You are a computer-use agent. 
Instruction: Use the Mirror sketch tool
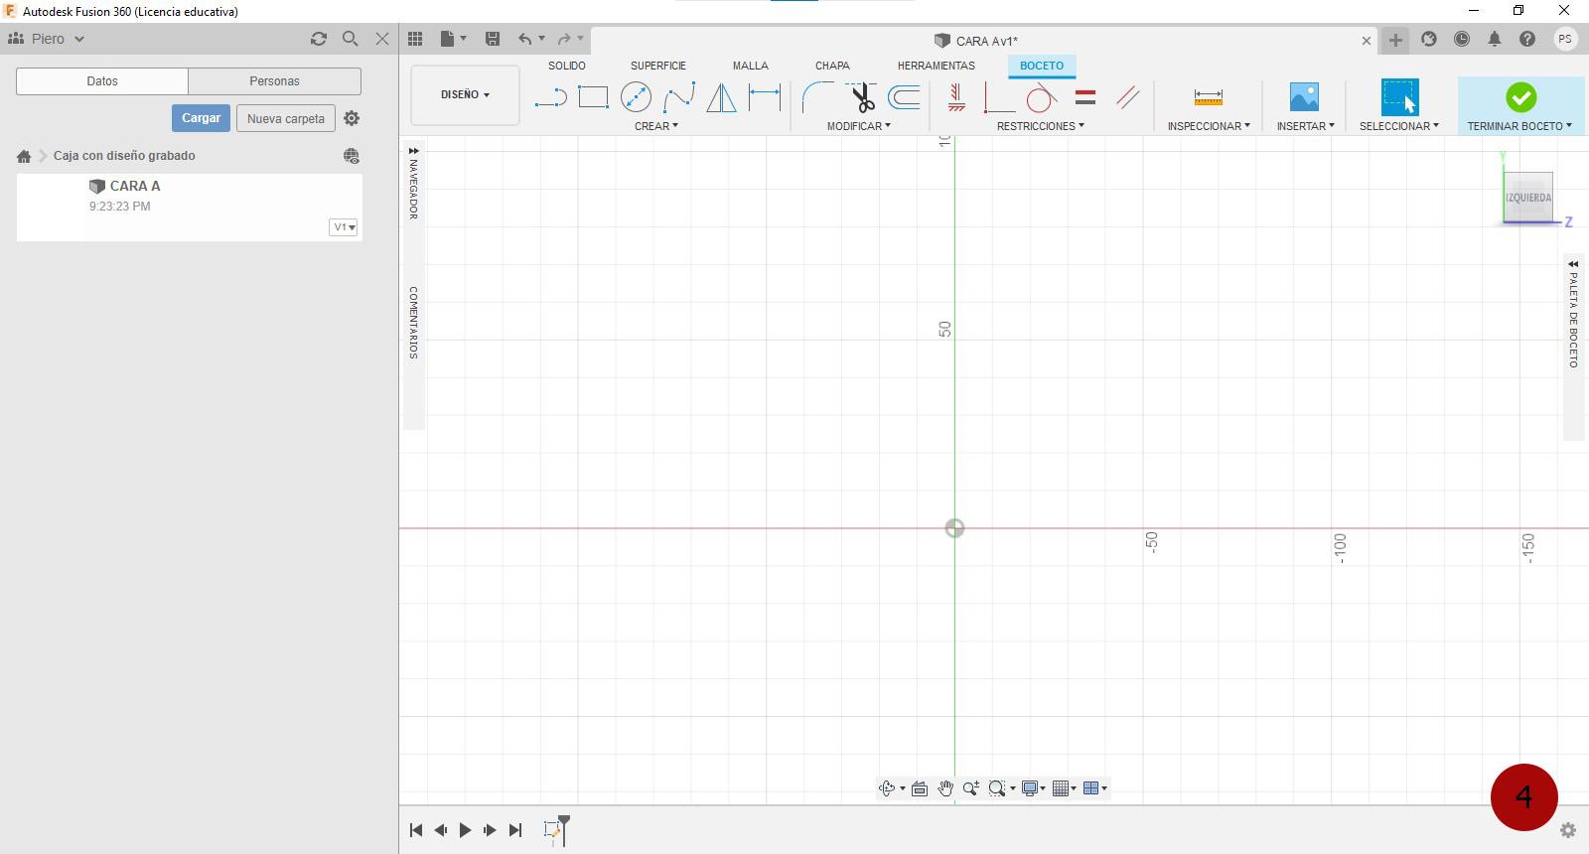(x=721, y=97)
